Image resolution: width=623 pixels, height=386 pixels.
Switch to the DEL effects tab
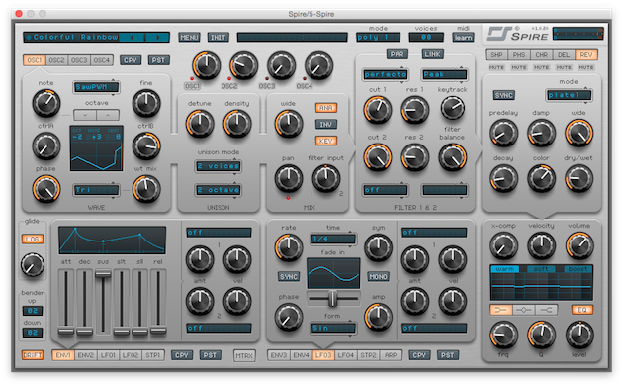click(564, 54)
